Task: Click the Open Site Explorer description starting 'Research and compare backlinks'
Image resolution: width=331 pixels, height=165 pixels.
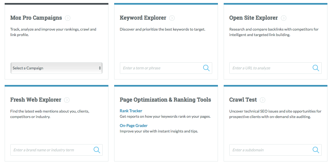Action: pyautogui.click(x=274, y=32)
